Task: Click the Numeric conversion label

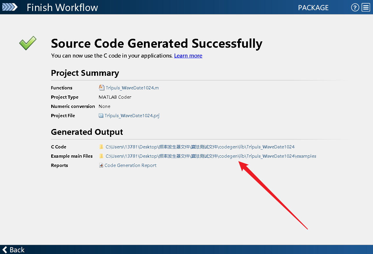Action: (73, 106)
